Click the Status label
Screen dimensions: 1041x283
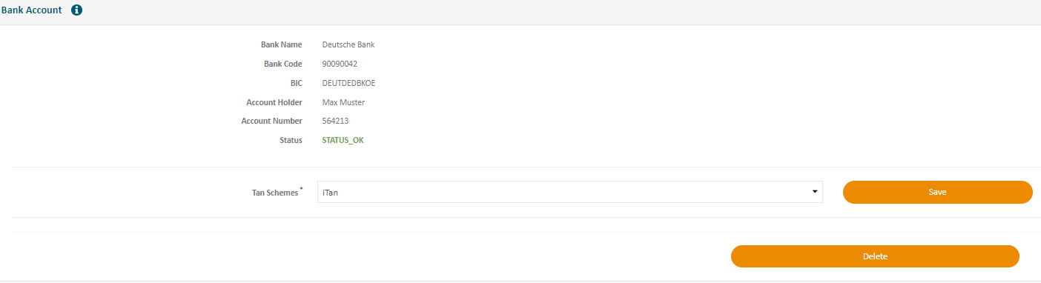pyautogui.click(x=291, y=140)
